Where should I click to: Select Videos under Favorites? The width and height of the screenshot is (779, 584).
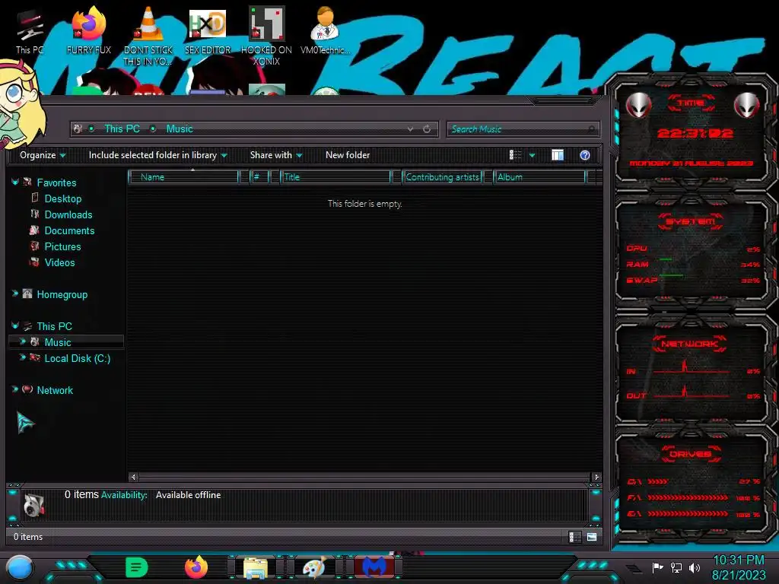pyautogui.click(x=59, y=262)
